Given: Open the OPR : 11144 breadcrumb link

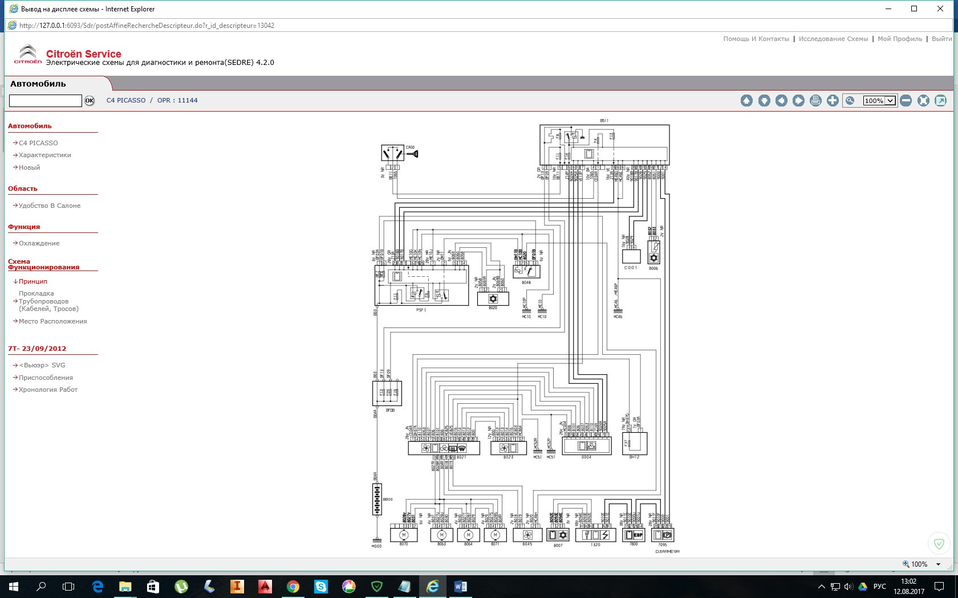Looking at the screenshot, I should tap(177, 100).
